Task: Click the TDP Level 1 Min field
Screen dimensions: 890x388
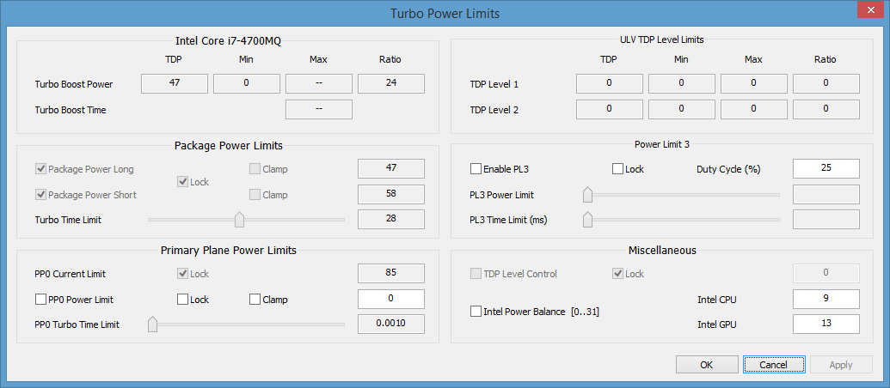Action: (682, 84)
